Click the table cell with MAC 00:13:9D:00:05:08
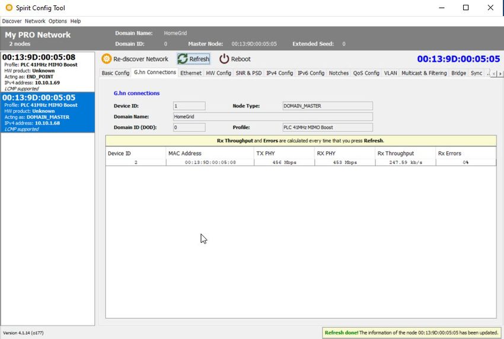Screen dimensions: 504x339 210,163
